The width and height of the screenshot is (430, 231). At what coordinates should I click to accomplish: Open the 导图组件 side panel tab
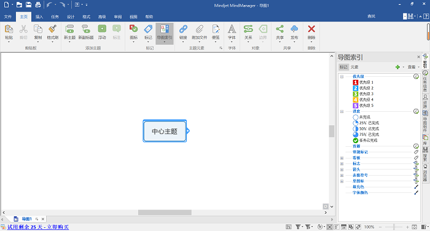425,121
